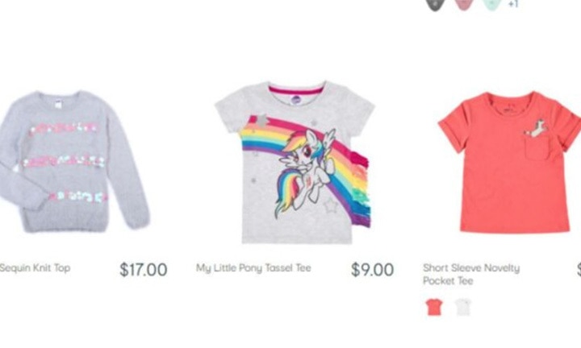Choose the pink garment swatch icon
The image size is (581, 348).
click(x=464, y=5)
